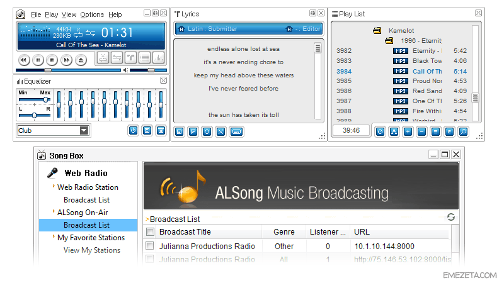Stop playback with the stop button
504x283 pixels.
52,60
